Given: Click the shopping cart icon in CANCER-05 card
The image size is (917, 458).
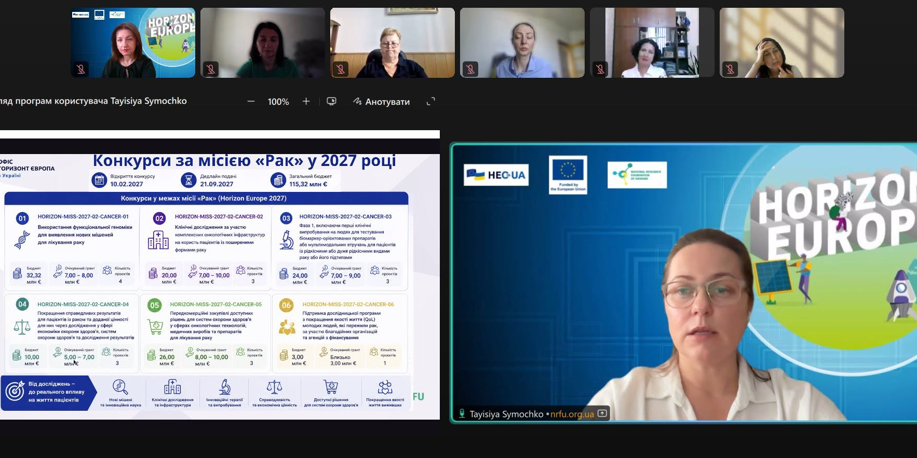Looking at the screenshot, I should pos(155,327).
